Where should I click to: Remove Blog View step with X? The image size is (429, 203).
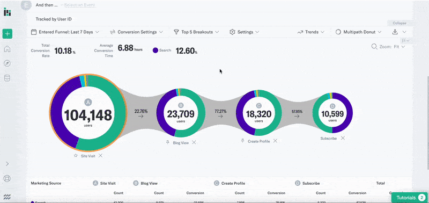coord(194,142)
